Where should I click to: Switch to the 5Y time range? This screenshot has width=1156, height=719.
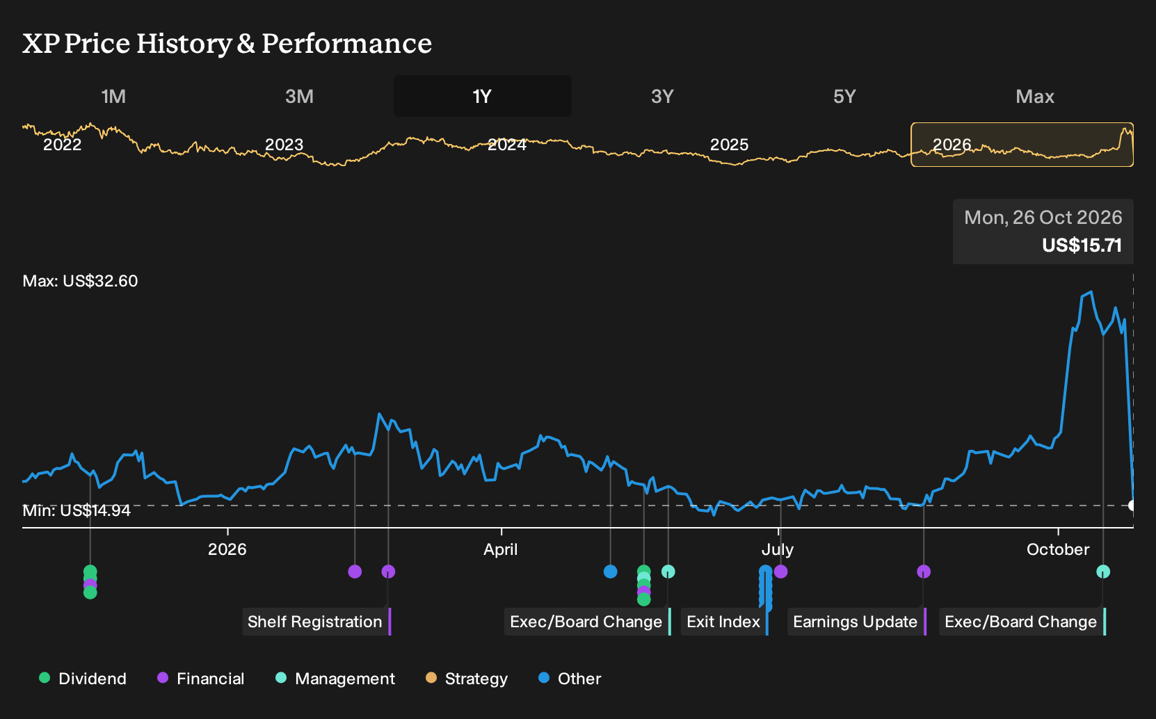[x=844, y=96]
